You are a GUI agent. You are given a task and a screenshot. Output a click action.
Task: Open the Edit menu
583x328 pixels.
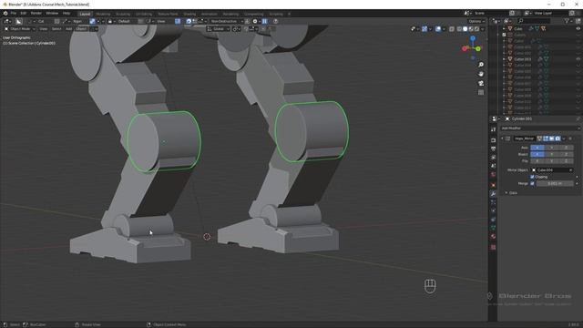(24, 13)
